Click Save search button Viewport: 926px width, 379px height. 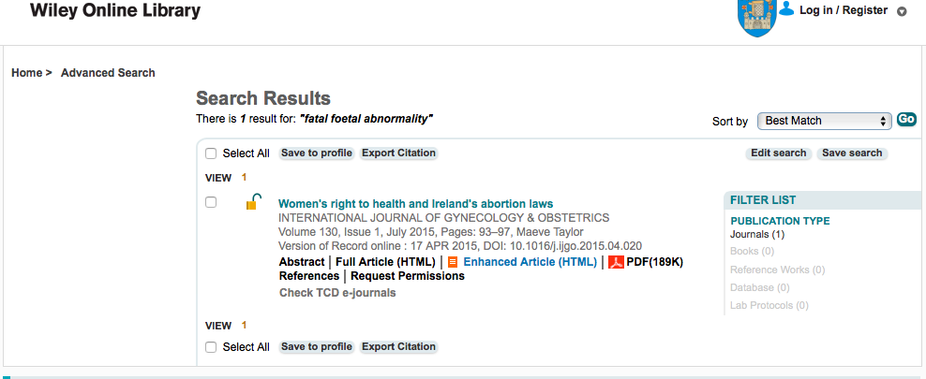852,153
